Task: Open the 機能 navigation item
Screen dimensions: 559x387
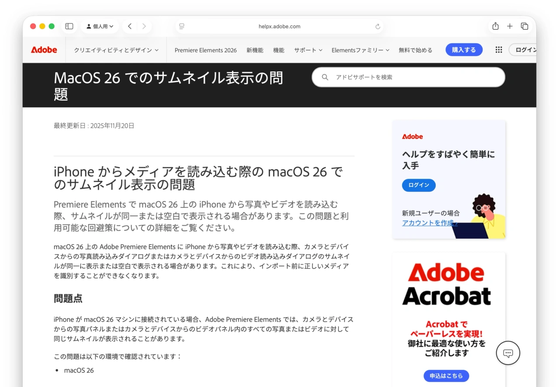Action: pyautogui.click(x=279, y=50)
